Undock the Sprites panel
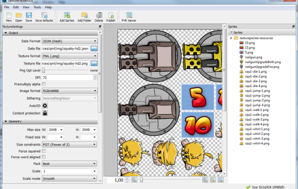The height and width of the screenshot is (189, 298). coord(294,27)
